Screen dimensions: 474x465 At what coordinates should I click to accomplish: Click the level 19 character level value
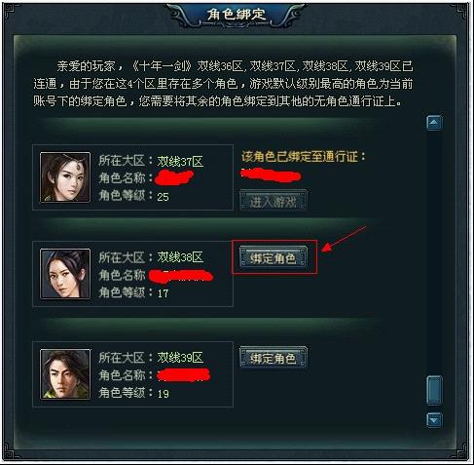click(163, 394)
